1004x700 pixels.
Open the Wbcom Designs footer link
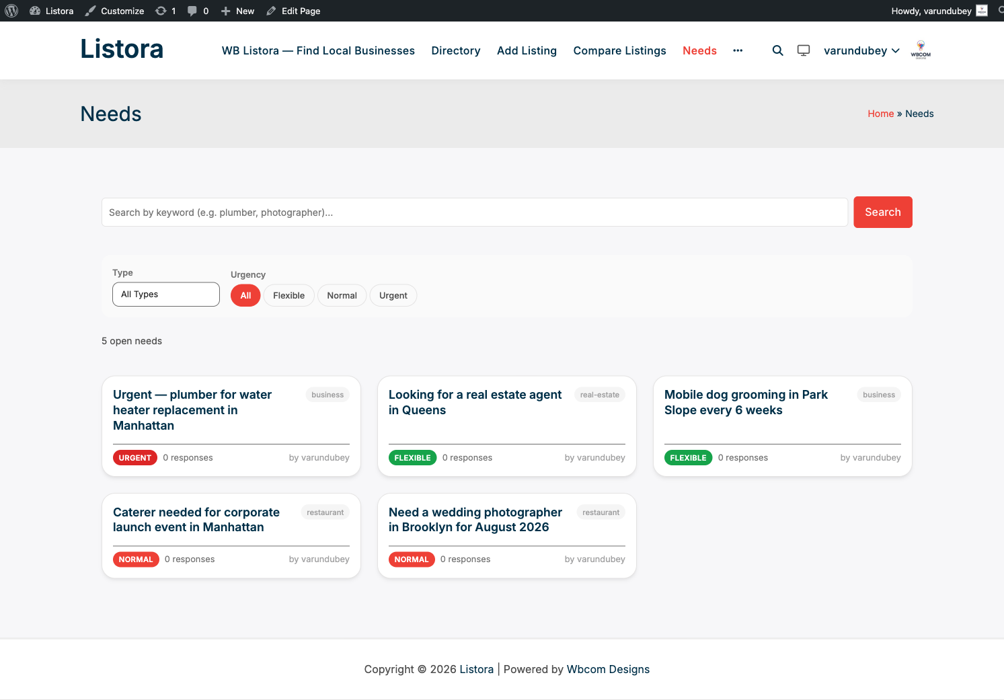608,669
